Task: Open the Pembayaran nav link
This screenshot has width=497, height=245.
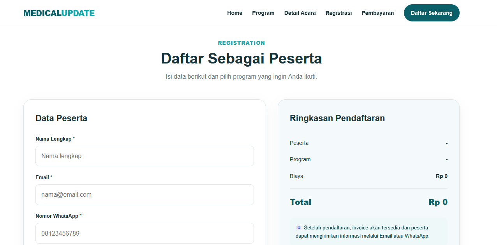Action: [x=378, y=13]
